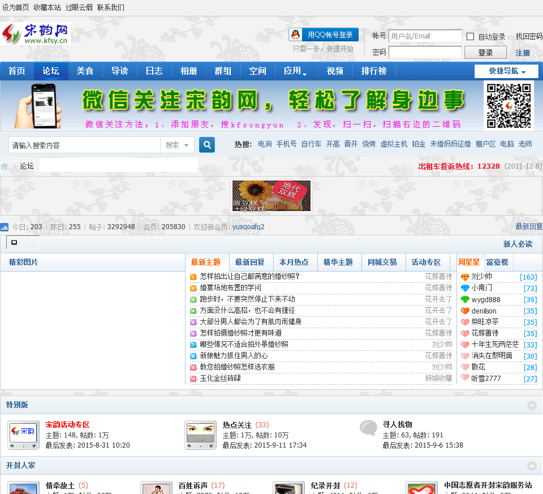Click the blue diamond icon beside 小南门
Viewport: 543px width, 494px height.
465,288
